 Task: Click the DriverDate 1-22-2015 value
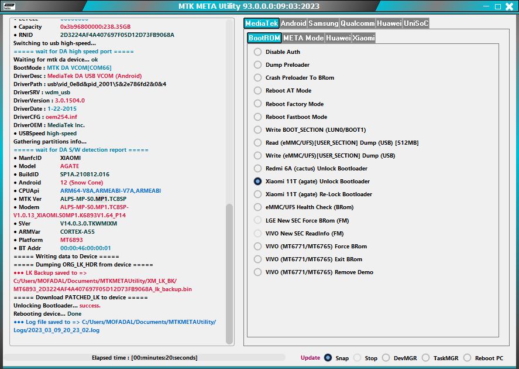tap(62, 108)
